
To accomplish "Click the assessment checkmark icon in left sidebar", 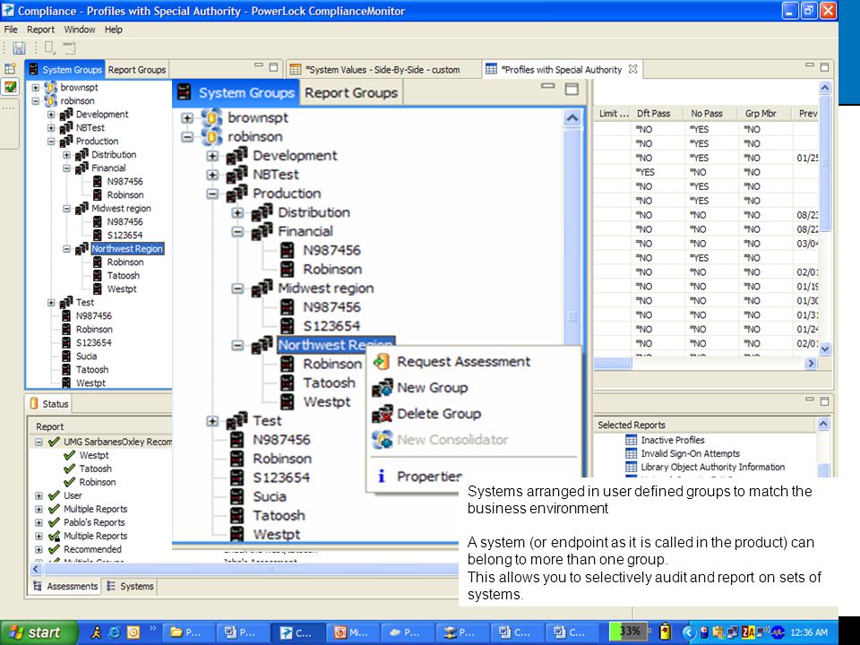I will 11,87.
